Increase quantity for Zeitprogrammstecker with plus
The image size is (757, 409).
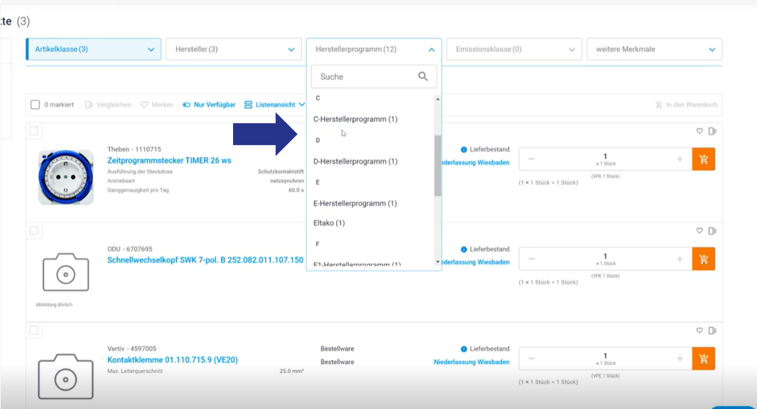click(x=679, y=159)
